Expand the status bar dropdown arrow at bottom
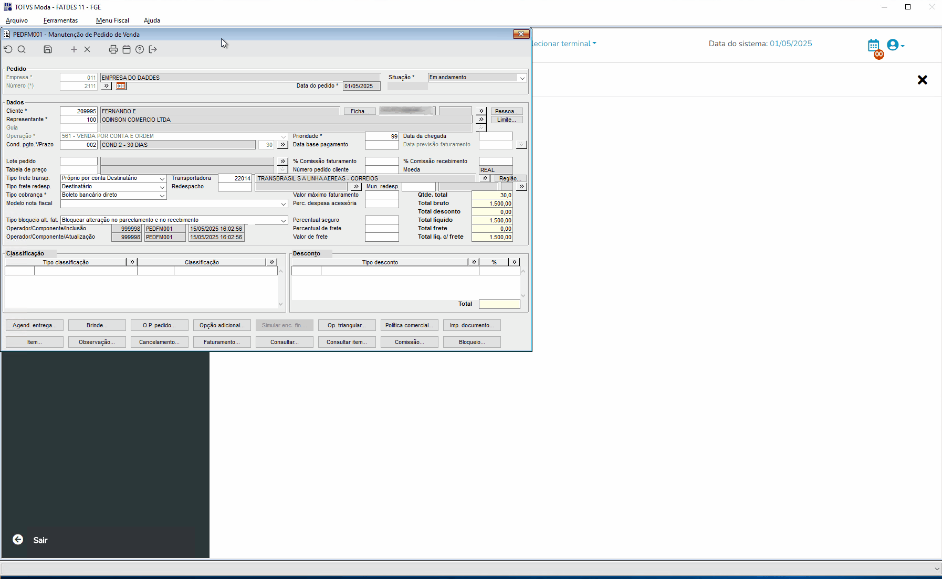942x579 pixels. click(937, 569)
